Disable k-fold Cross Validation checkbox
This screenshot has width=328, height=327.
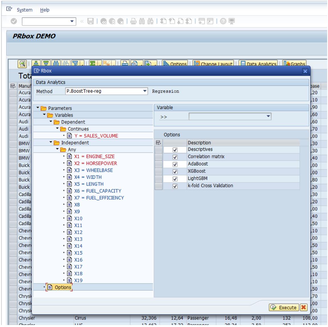click(x=175, y=186)
